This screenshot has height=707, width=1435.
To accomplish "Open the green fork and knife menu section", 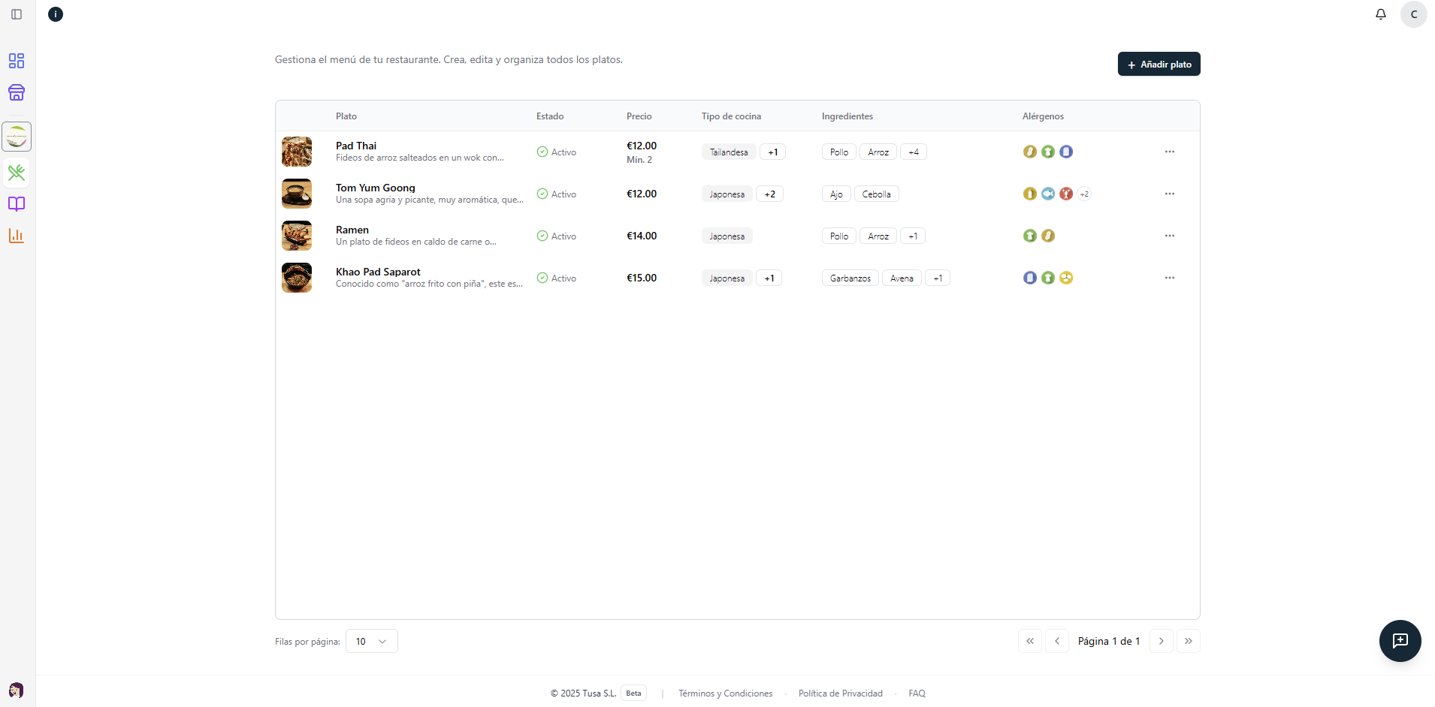I will coord(17,173).
